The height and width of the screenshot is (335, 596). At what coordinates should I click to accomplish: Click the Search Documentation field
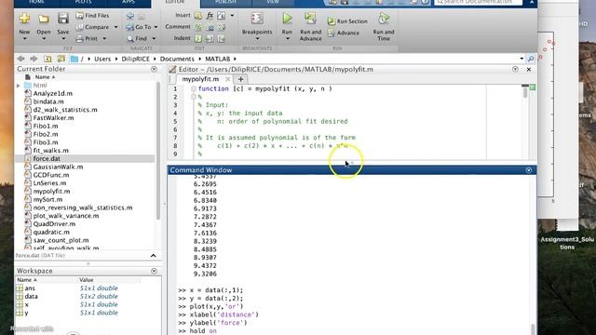pyautogui.click(x=478, y=2)
